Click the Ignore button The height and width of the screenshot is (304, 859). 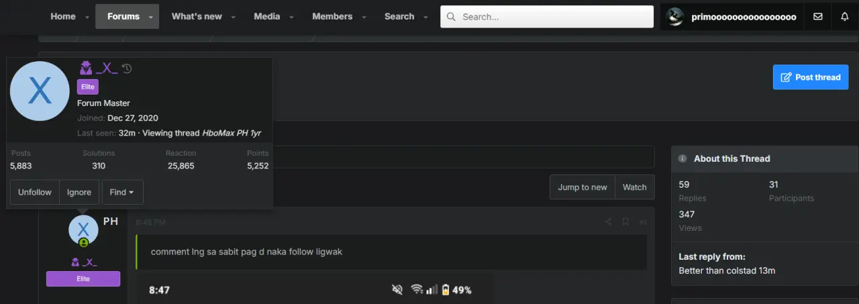tap(79, 192)
